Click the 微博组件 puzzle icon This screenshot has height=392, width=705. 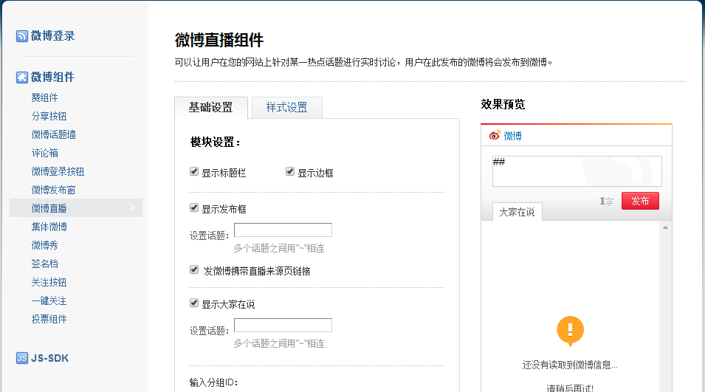click(22, 78)
